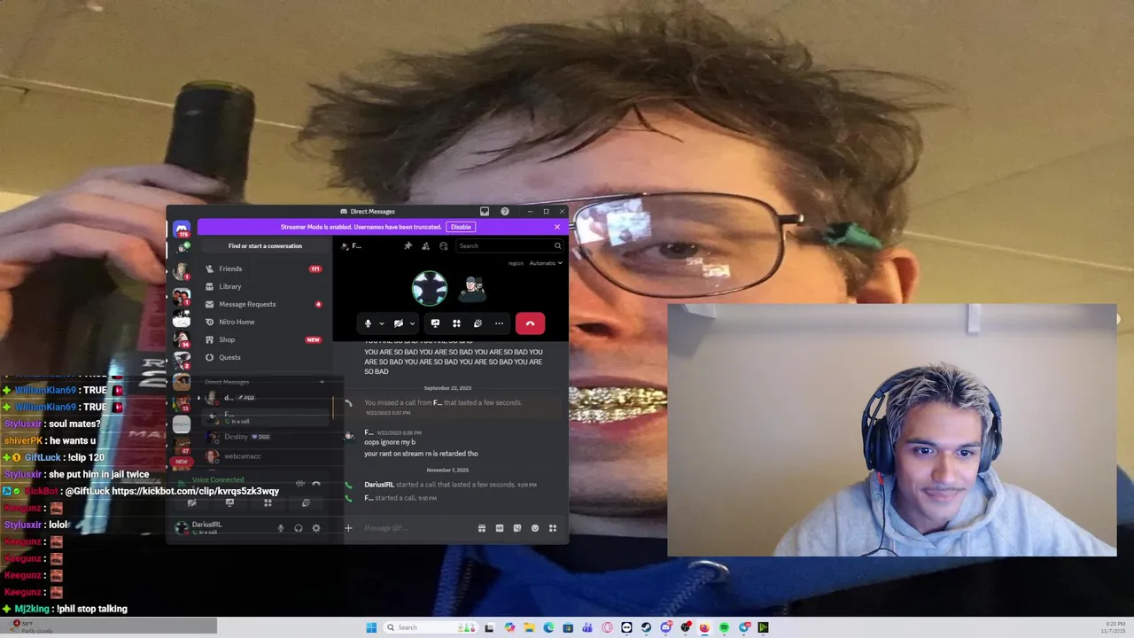This screenshot has height=638, width=1134.
Task: Open soundboard in call controls
Action: (478, 323)
